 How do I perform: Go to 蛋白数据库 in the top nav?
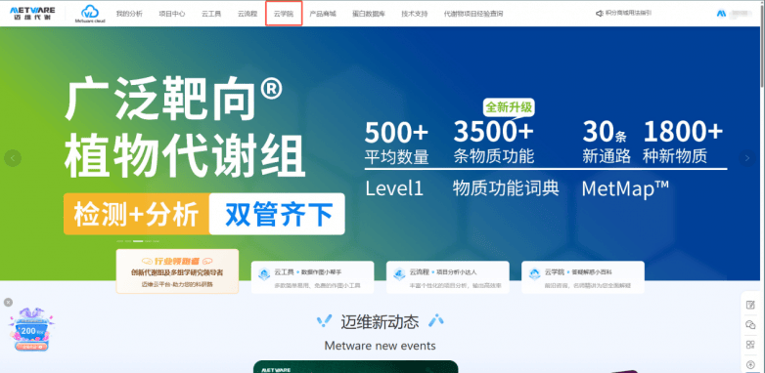pos(369,14)
